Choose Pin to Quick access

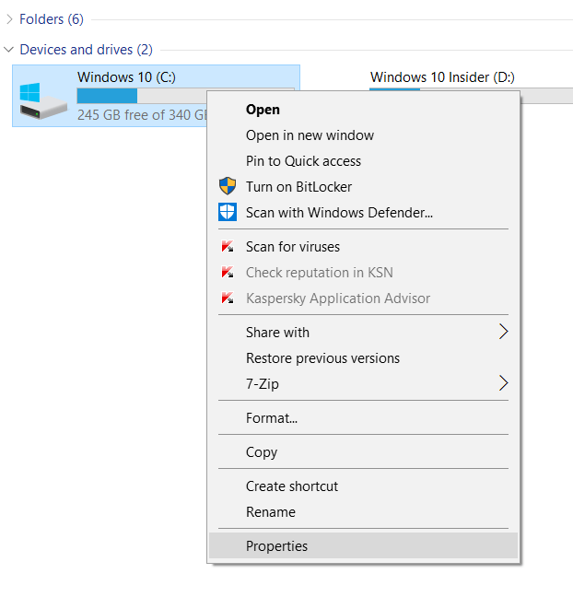click(x=364, y=161)
